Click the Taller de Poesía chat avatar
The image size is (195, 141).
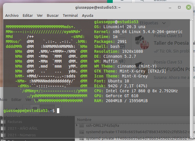pos(142,42)
